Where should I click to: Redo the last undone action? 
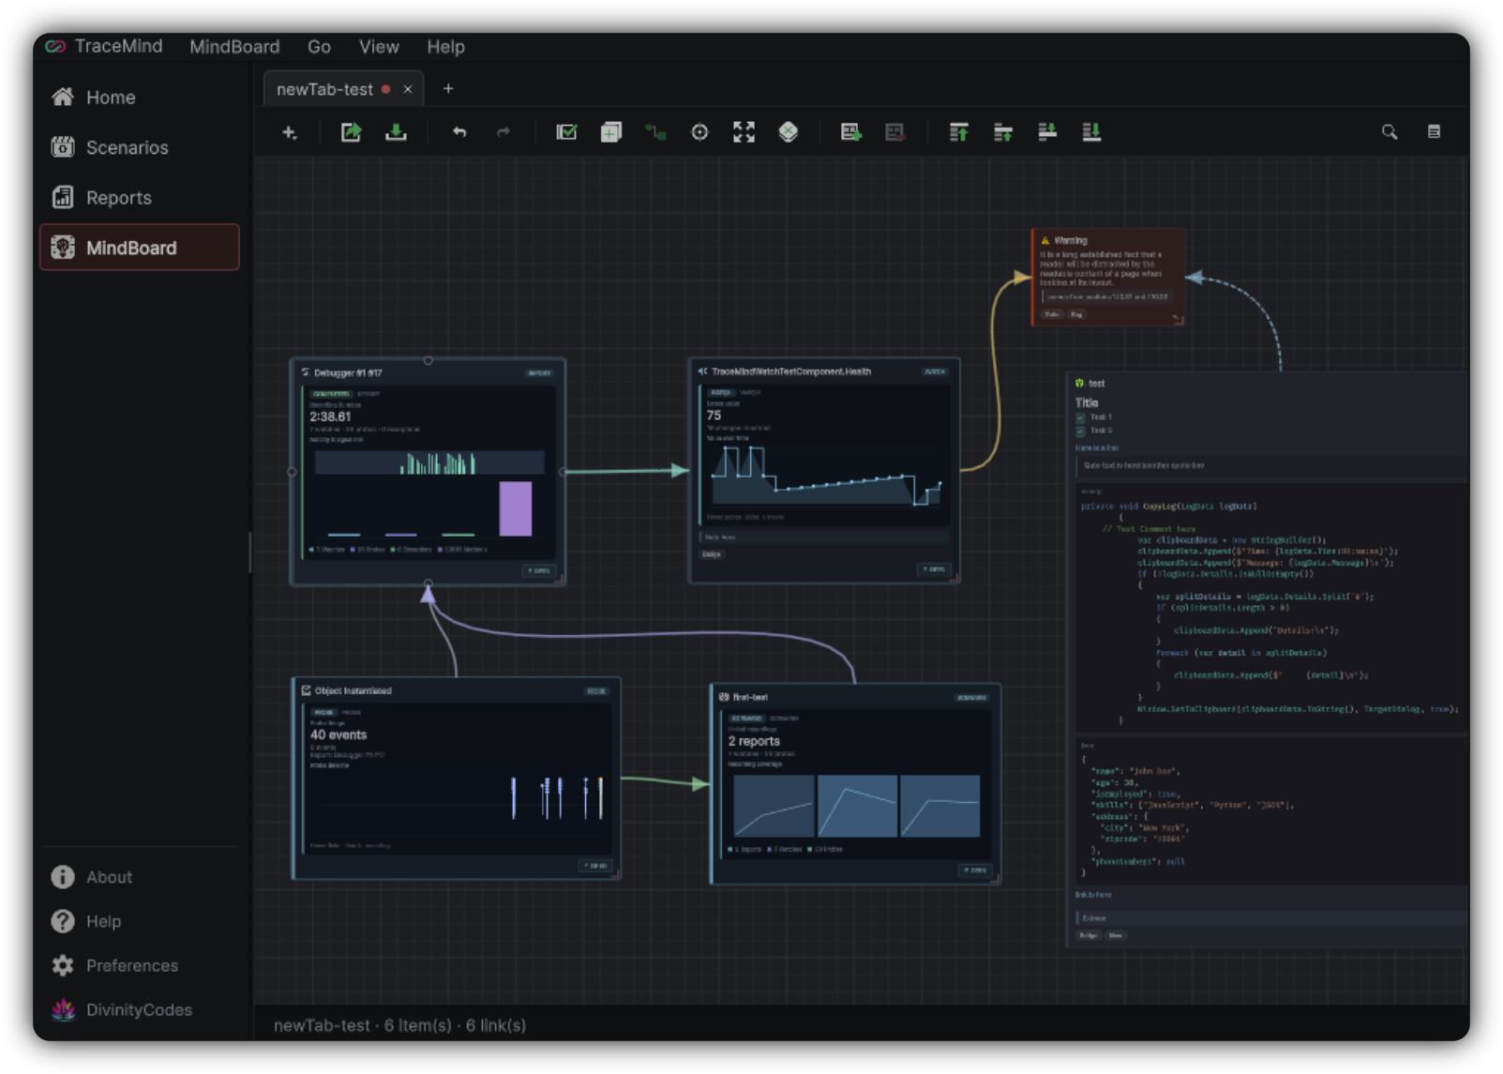tap(504, 132)
